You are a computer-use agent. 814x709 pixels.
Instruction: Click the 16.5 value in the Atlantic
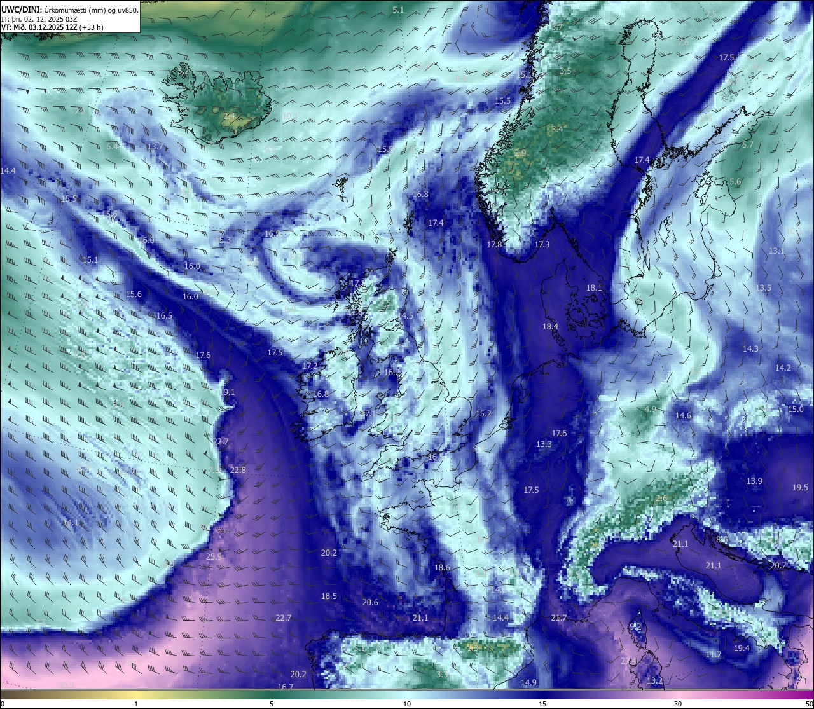(x=164, y=315)
